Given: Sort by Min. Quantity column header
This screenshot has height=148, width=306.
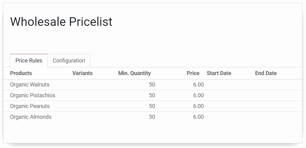Looking at the screenshot, I should point(134,73).
